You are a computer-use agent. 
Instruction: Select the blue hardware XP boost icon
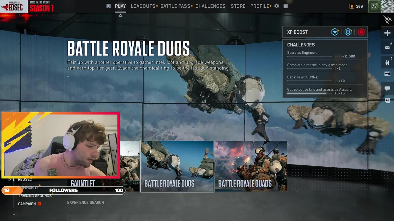pyautogui.click(x=348, y=32)
